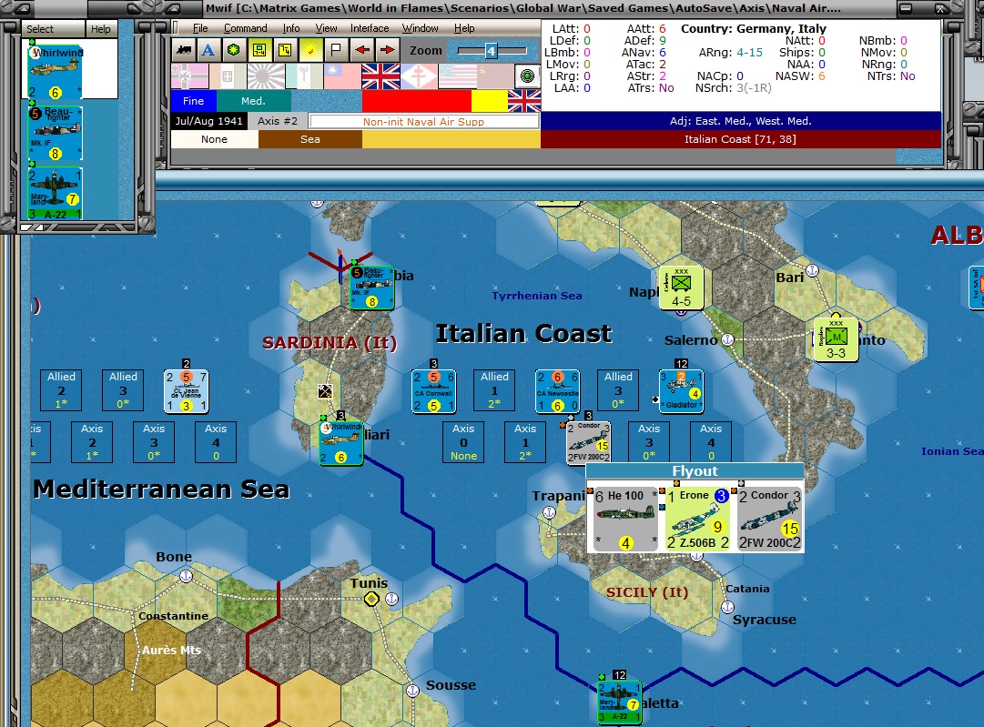984x727 pixels.
Task: Open the View menu
Action: (x=326, y=28)
